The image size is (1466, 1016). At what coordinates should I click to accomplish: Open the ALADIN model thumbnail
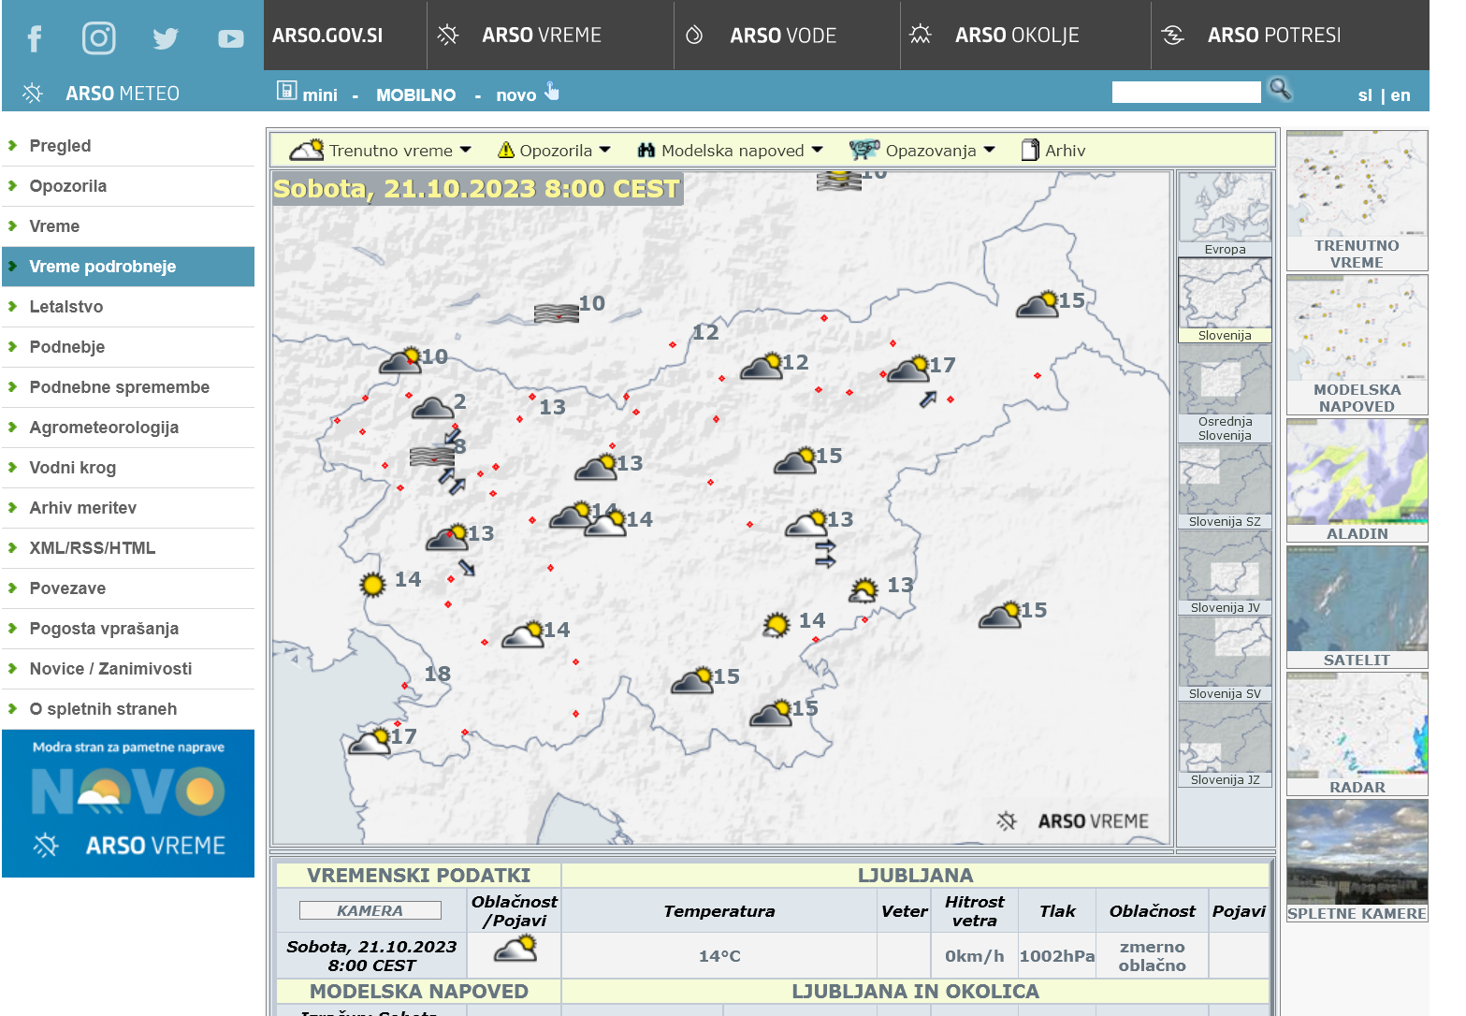1357,480
